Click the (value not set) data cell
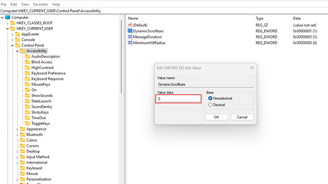 pyautogui.click(x=304, y=25)
